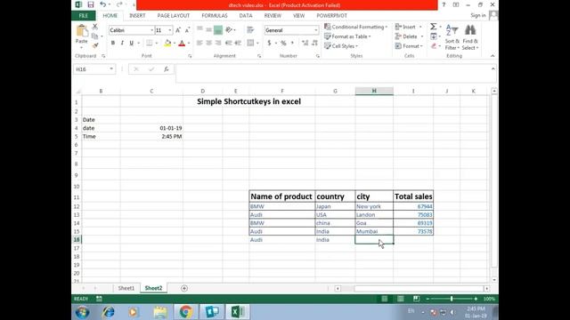570x320 pixels.
Task: Open Chrome from the taskbar
Action: (186, 312)
